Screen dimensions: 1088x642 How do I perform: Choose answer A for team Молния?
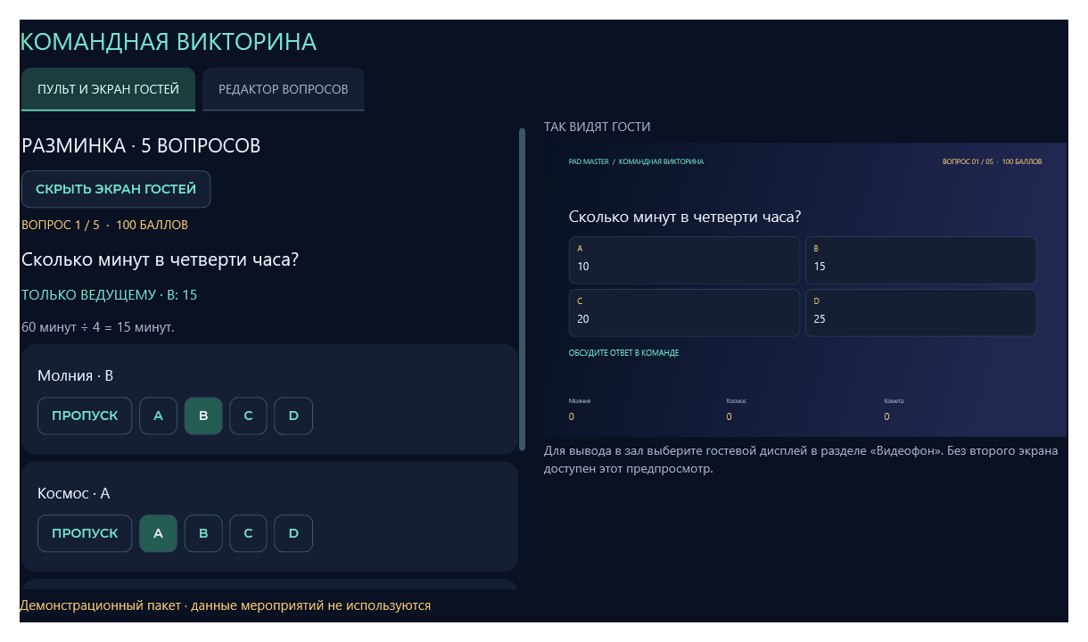tap(158, 416)
